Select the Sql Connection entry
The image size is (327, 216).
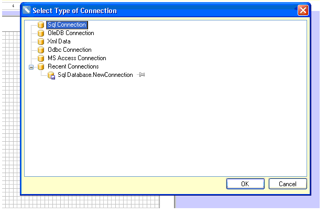pos(67,25)
